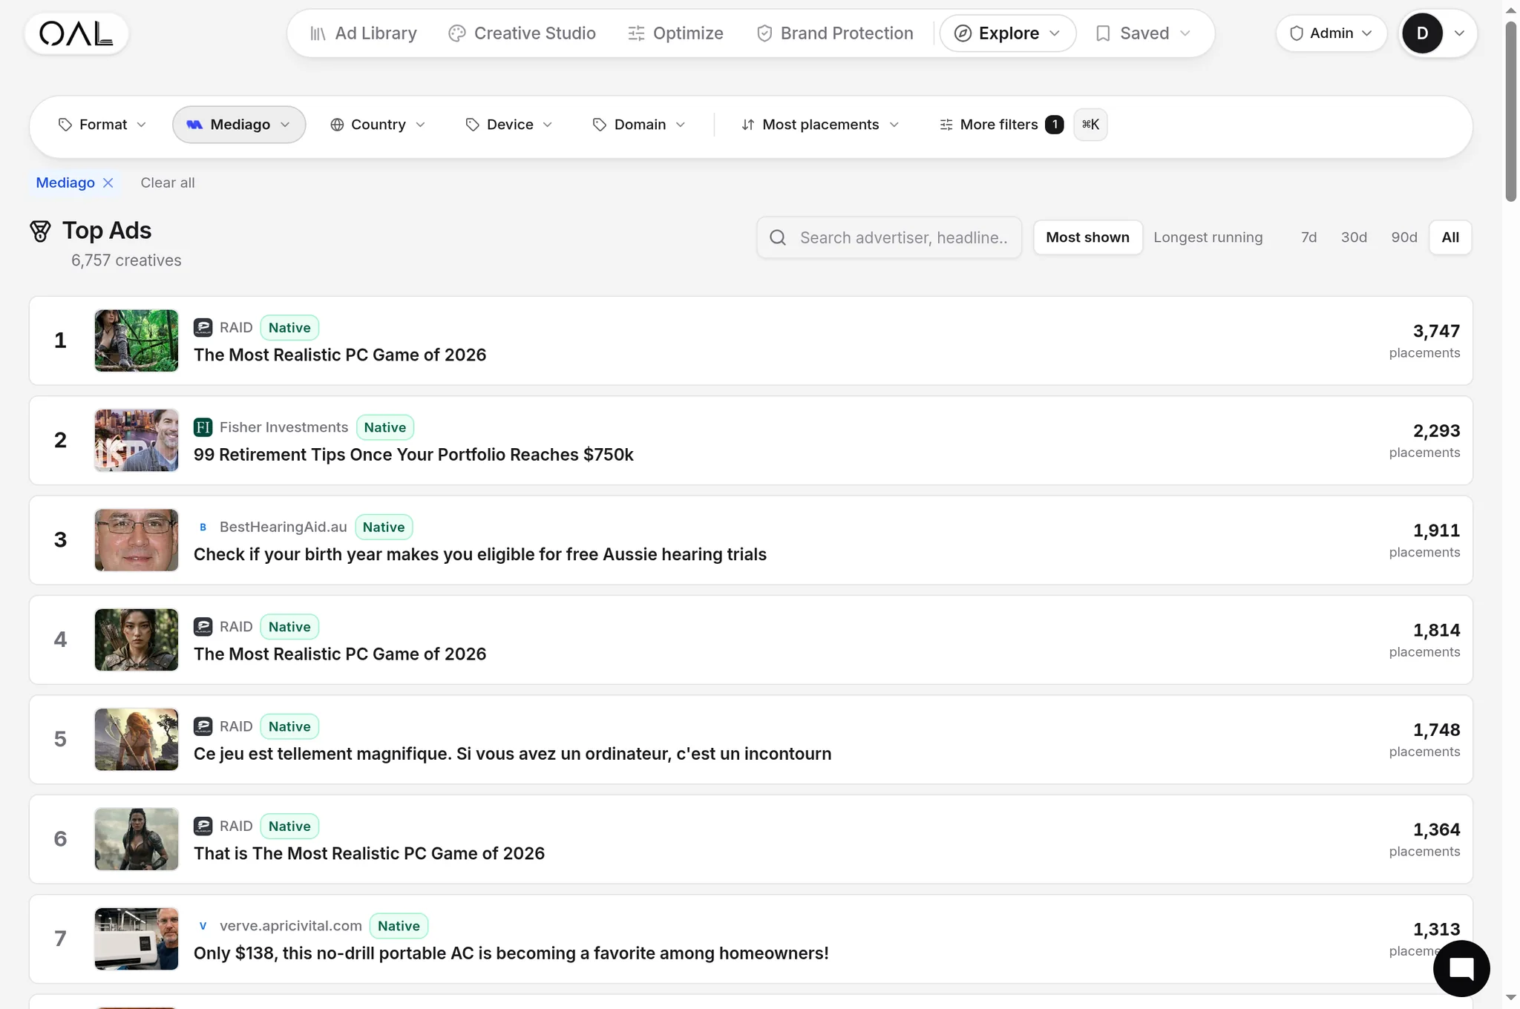This screenshot has width=1520, height=1009.
Task: Open the portable AC ad thumbnail
Action: click(137, 939)
